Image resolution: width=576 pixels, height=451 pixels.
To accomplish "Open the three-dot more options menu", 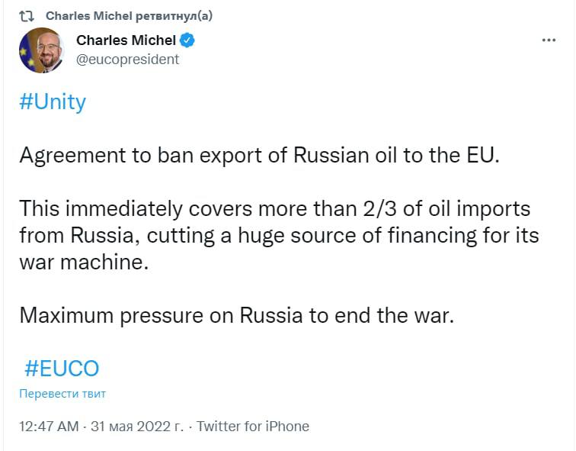I will coord(549,40).
